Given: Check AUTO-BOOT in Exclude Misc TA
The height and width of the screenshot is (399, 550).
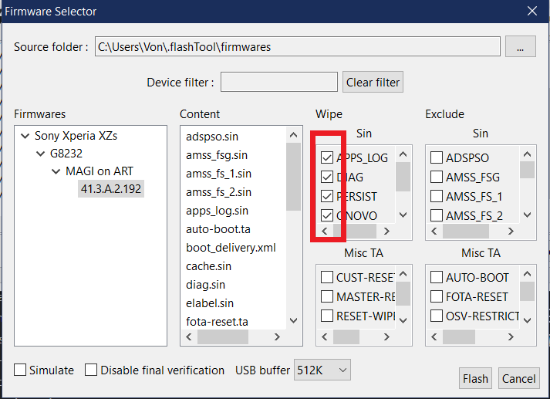Looking at the screenshot, I should pyautogui.click(x=437, y=277).
